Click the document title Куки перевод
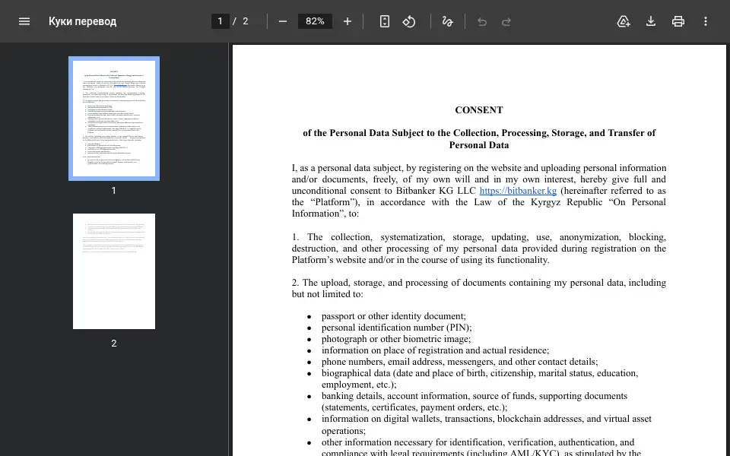Screen dimensions: 730x456 pyautogui.click(x=82, y=21)
